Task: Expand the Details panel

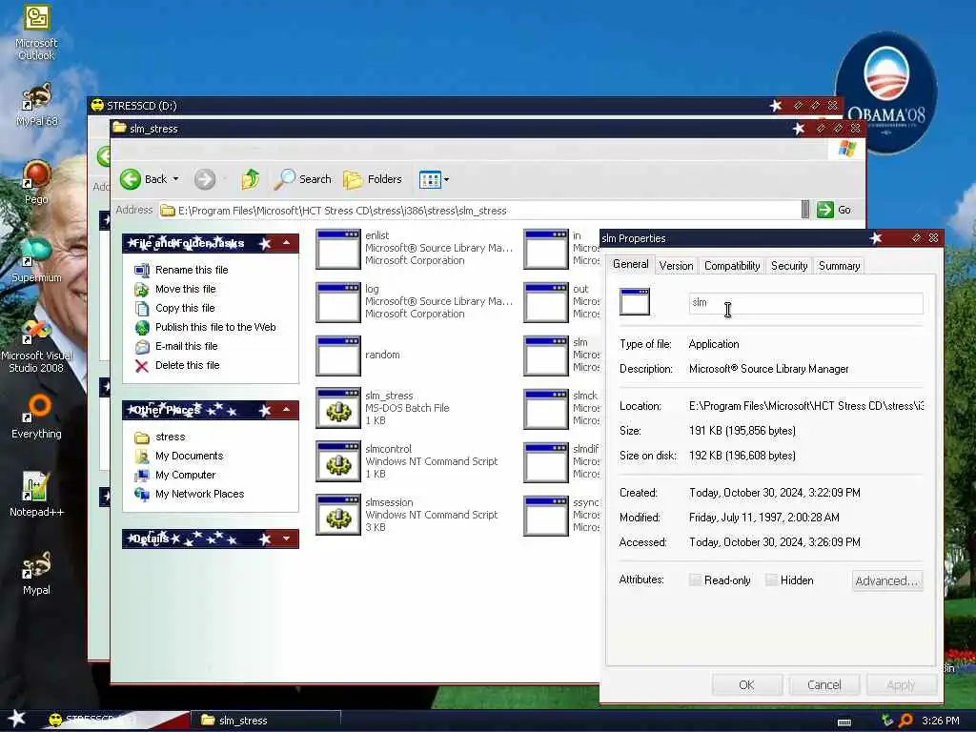Action: (x=286, y=539)
